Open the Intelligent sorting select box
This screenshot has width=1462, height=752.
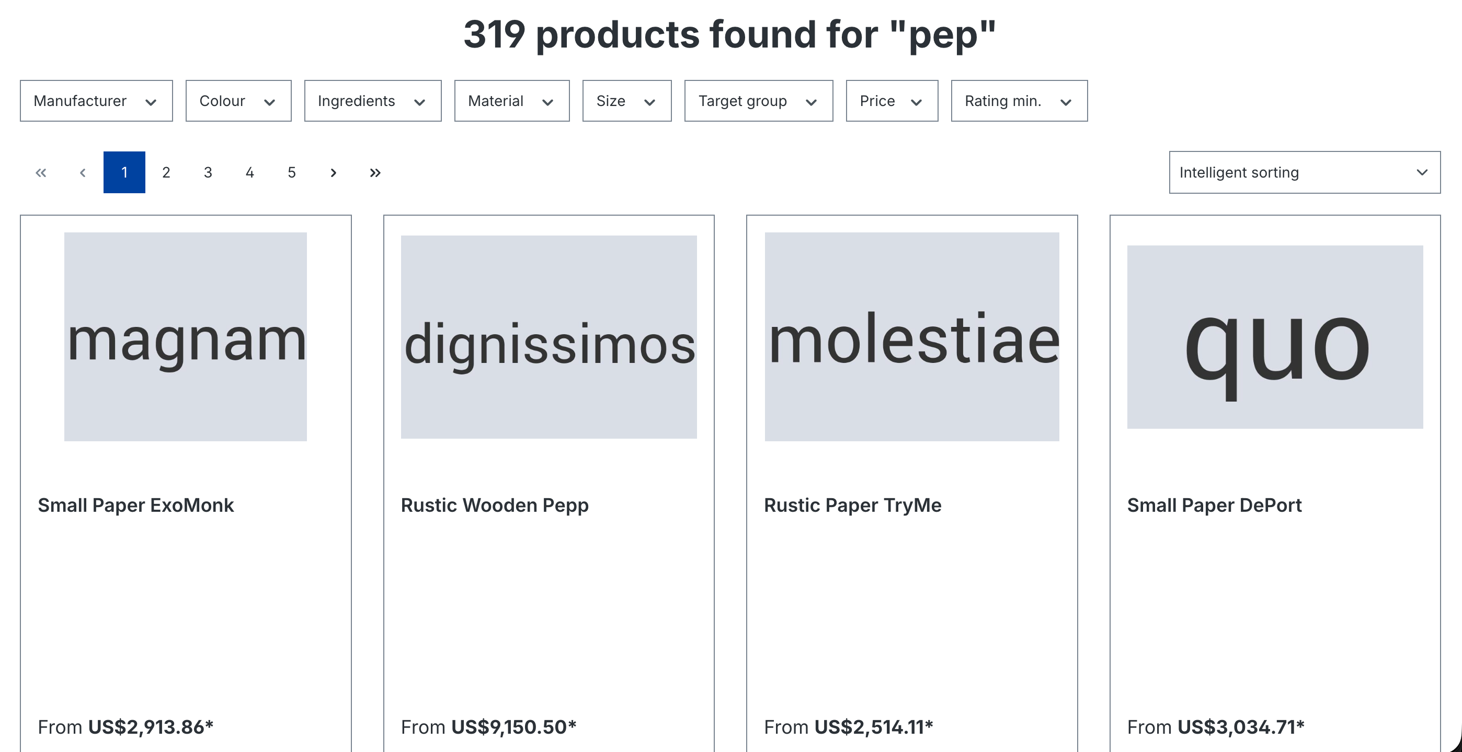[1304, 172]
